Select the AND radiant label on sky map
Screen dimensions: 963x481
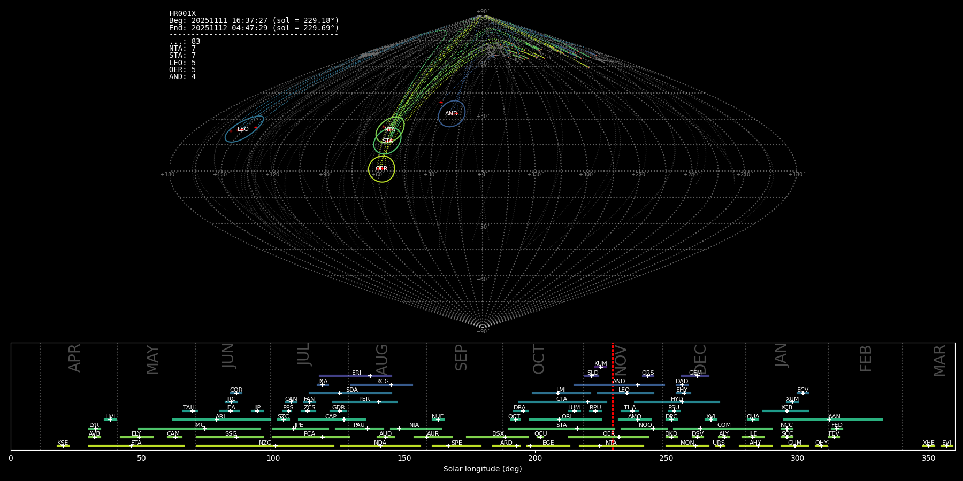pyautogui.click(x=452, y=113)
